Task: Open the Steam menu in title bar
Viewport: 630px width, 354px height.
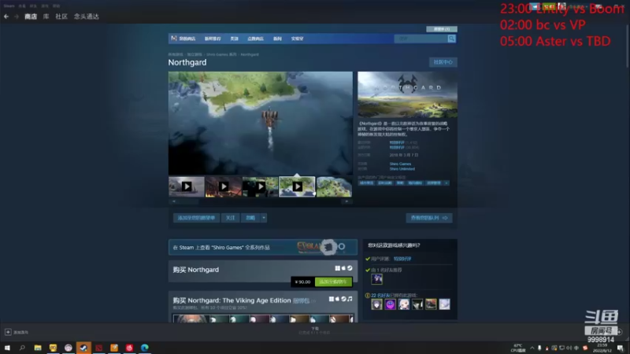Action: [x=9, y=6]
